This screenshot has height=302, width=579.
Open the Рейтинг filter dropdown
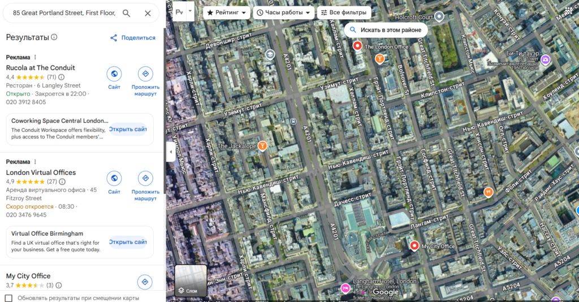(x=226, y=12)
